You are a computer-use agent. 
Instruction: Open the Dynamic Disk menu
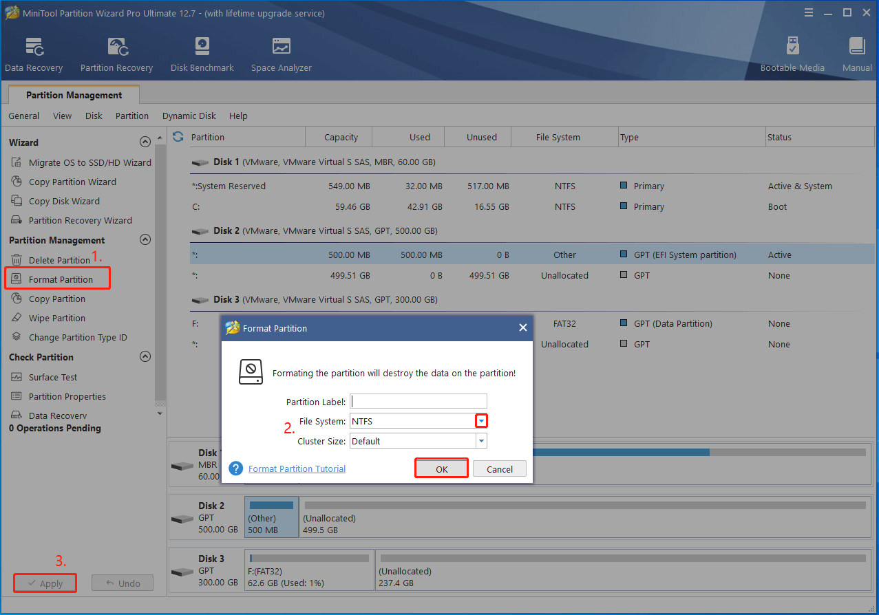[x=189, y=116]
